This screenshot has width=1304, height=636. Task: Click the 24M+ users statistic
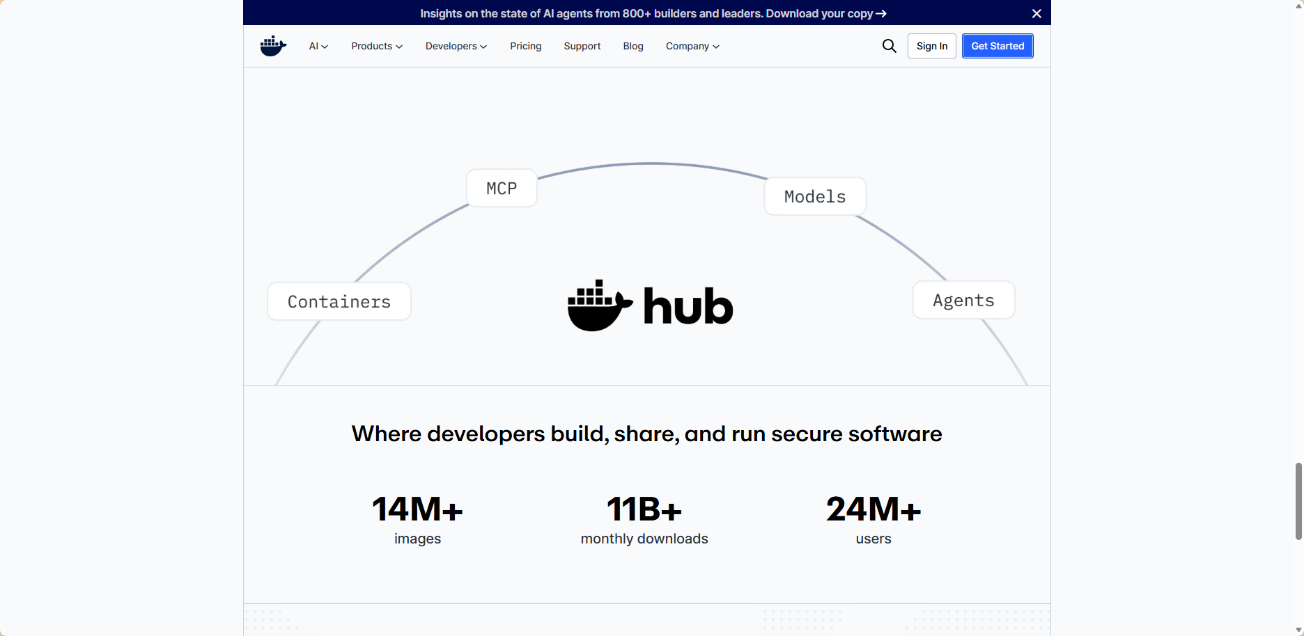(874, 520)
